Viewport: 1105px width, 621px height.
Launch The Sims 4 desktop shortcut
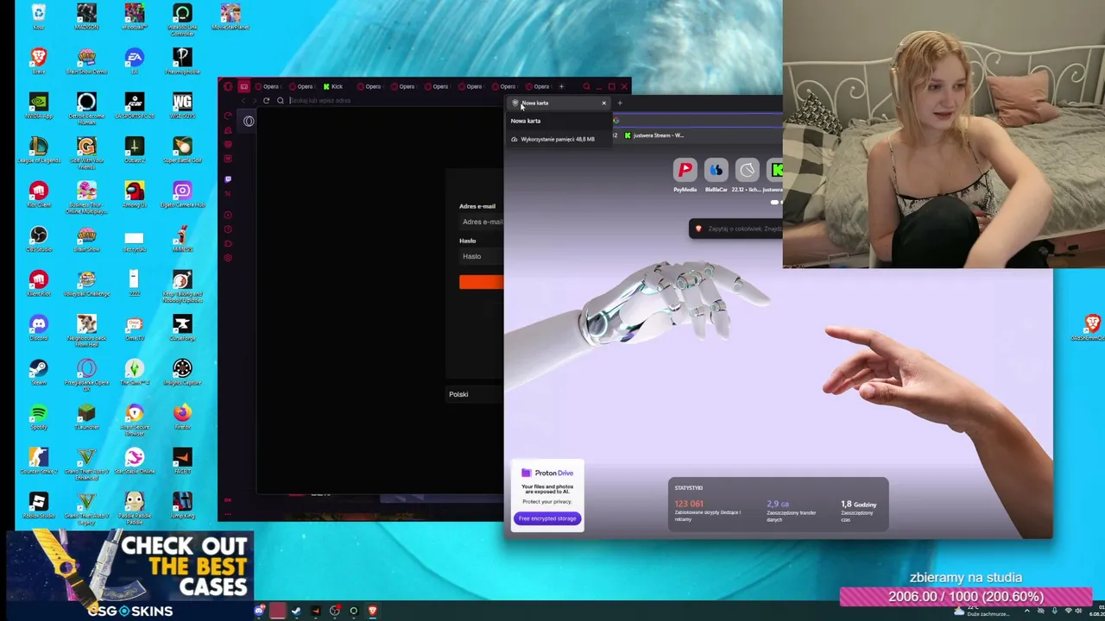click(x=134, y=373)
